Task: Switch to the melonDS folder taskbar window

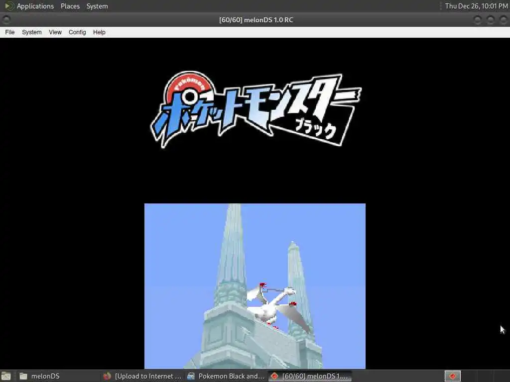Action: pyautogui.click(x=59, y=376)
